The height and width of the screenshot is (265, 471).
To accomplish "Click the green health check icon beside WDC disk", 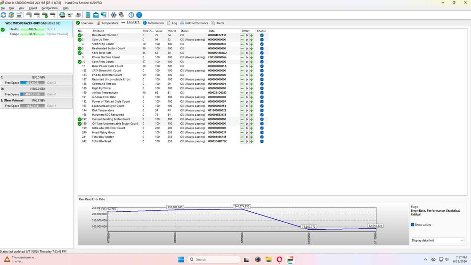I will 3,29.
